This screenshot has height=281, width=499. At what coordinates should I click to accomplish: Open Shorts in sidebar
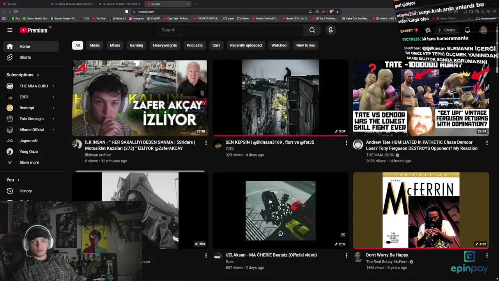pyautogui.click(x=31, y=57)
